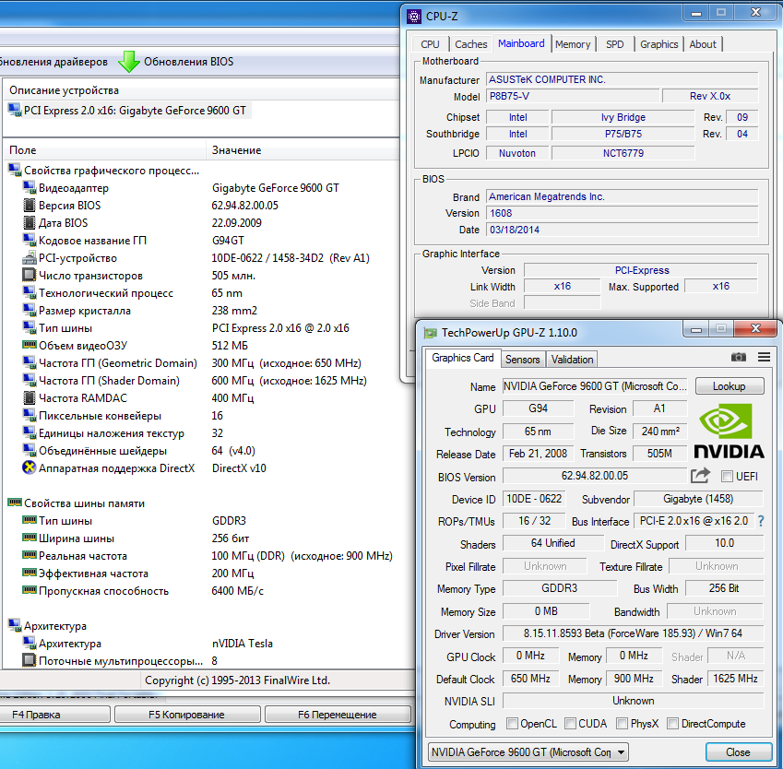Click the chip icon next to Версия BIOS

29,206
